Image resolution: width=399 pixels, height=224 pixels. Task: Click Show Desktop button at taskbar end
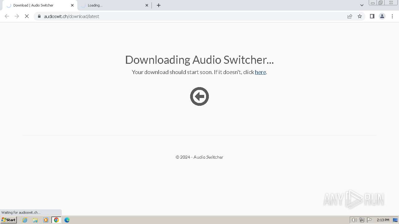[395, 220]
